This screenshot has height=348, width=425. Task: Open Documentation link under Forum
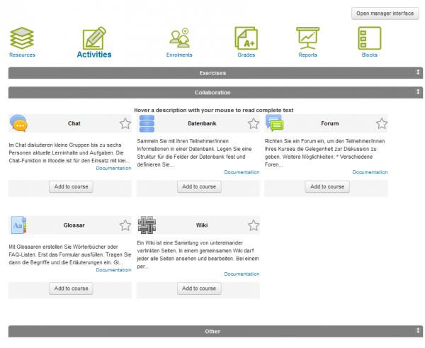370,172
